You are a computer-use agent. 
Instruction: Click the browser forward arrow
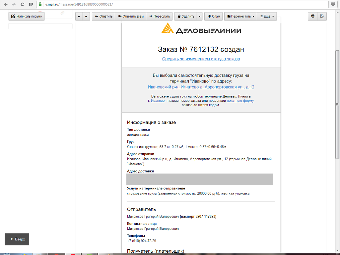(14, 4)
